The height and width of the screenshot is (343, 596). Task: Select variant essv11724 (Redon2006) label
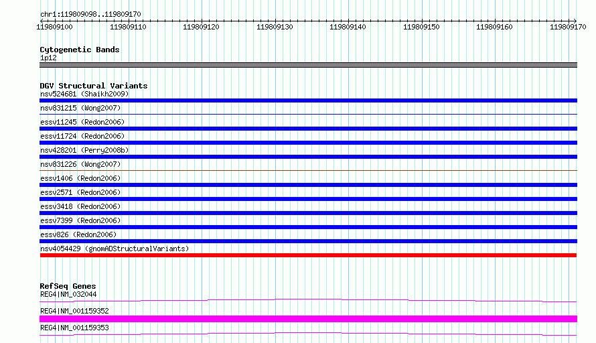pyautogui.click(x=82, y=136)
